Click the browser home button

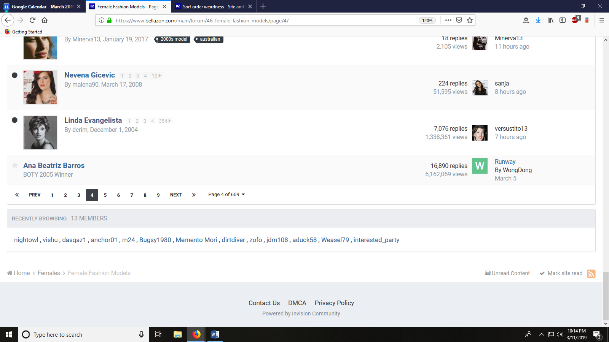click(x=45, y=21)
